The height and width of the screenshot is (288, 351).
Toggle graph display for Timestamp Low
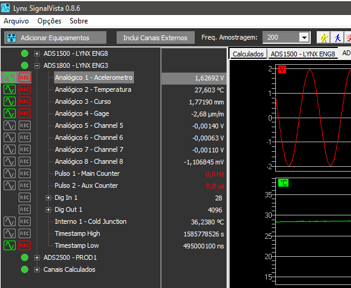10,245
